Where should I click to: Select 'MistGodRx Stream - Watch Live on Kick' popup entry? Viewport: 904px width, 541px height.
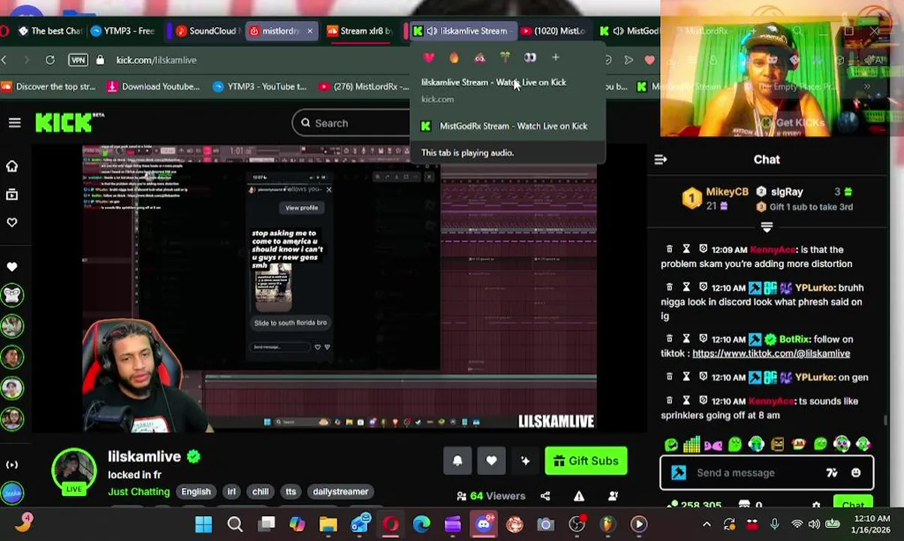point(508,126)
